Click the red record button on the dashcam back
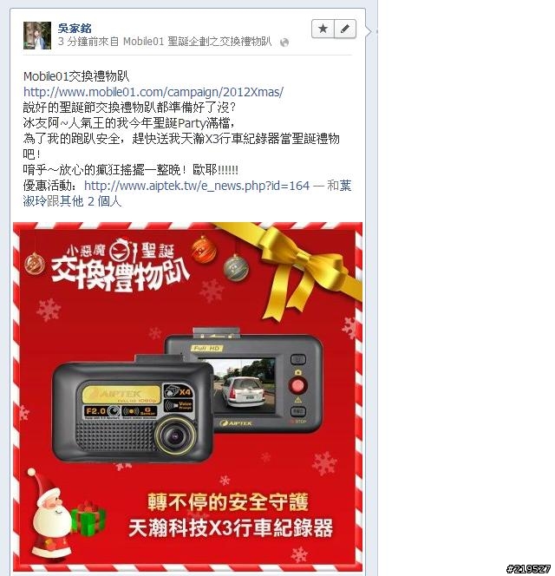The image size is (555, 576). tap(297, 385)
